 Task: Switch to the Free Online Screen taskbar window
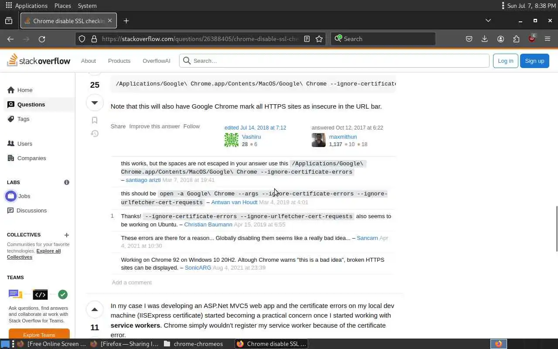51,344
